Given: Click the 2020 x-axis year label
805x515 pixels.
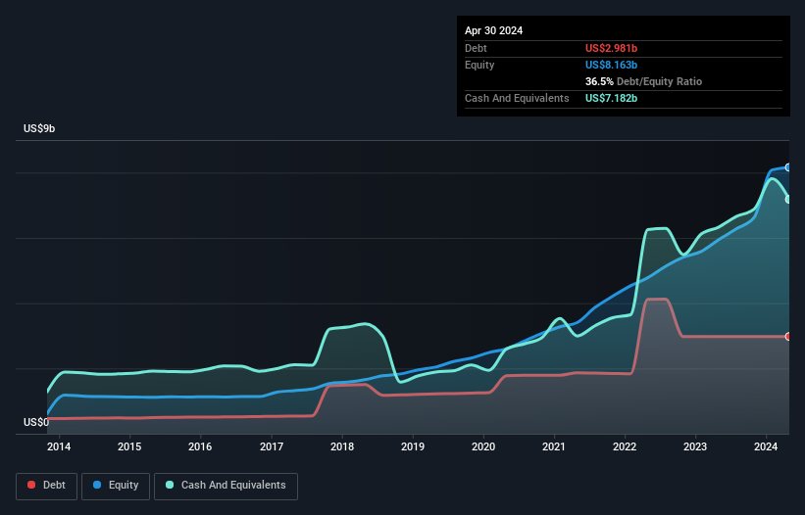Looking at the screenshot, I should pos(483,446).
